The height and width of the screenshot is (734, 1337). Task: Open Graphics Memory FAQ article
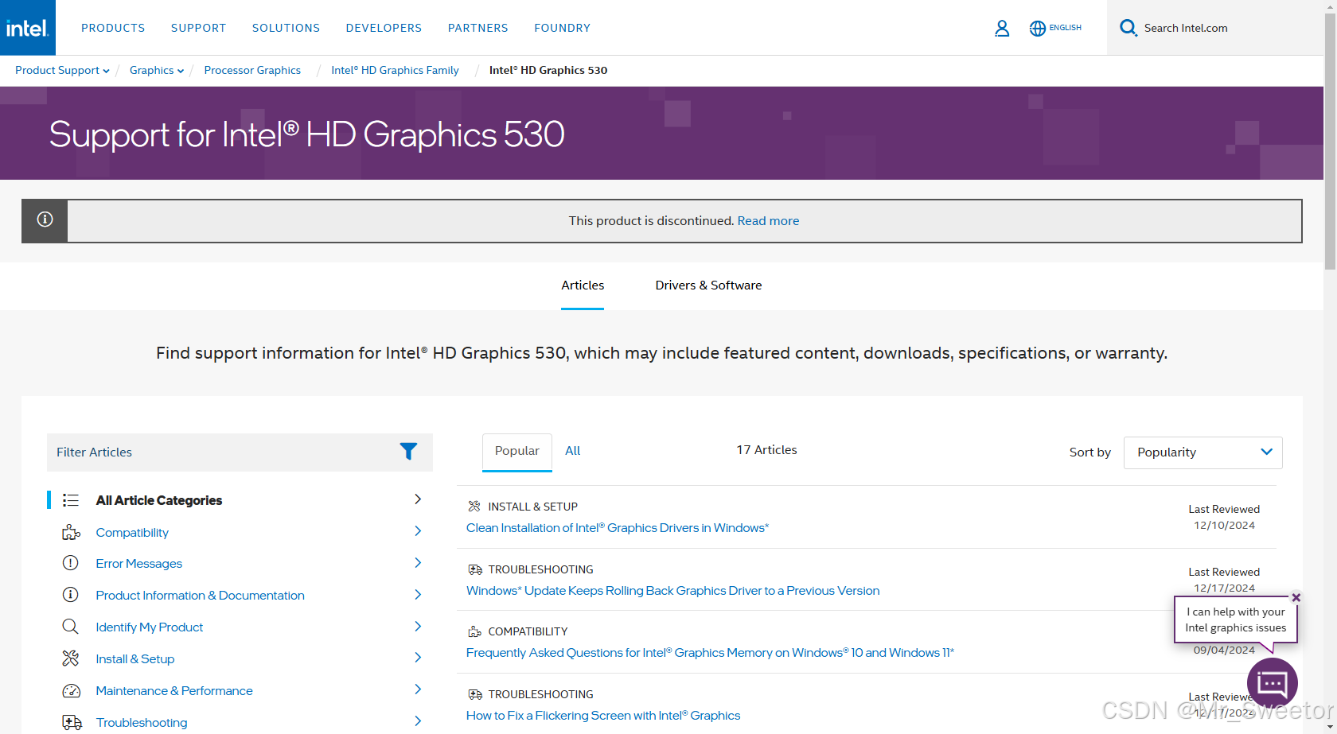[710, 653]
